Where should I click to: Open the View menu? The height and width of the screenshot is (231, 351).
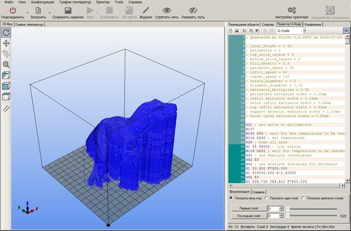pyautogui.click(x=22, y=2)
